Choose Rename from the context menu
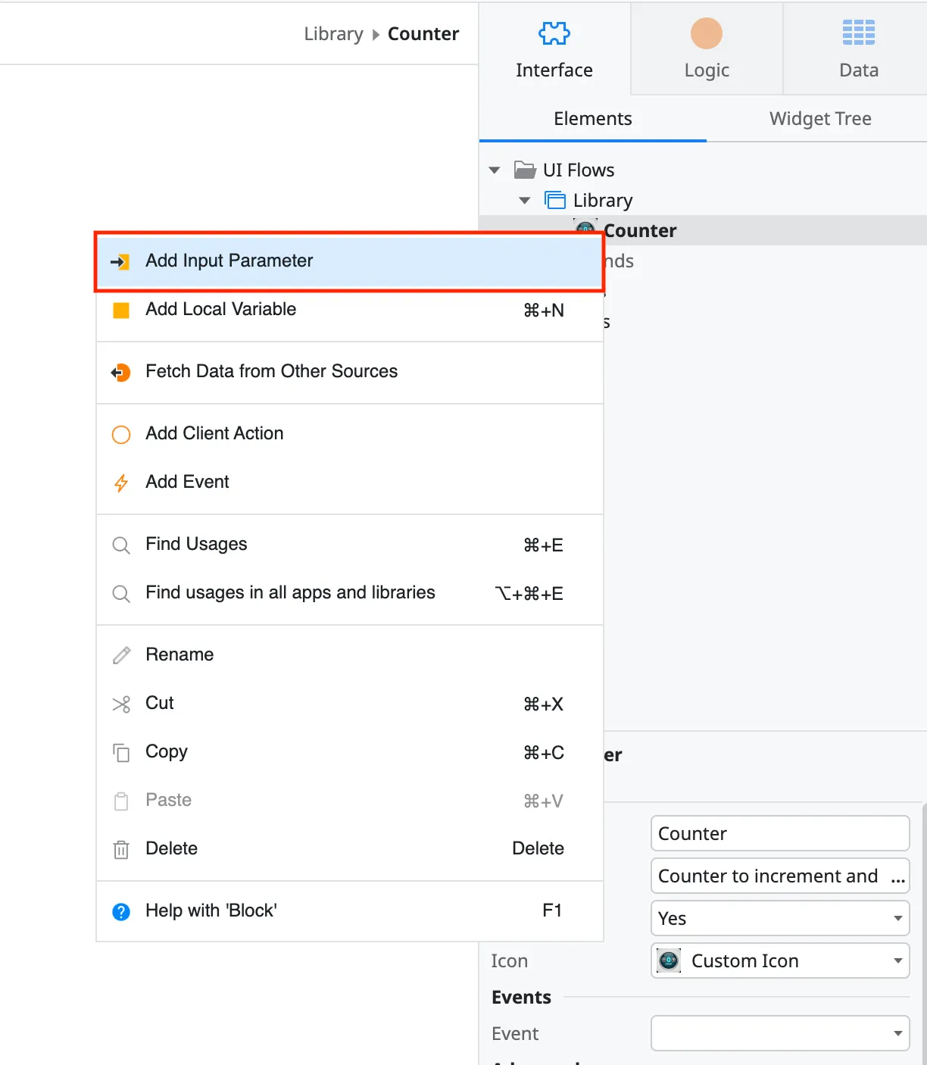Viewport: 927px width, 1065px height. [x=179, y=654]
